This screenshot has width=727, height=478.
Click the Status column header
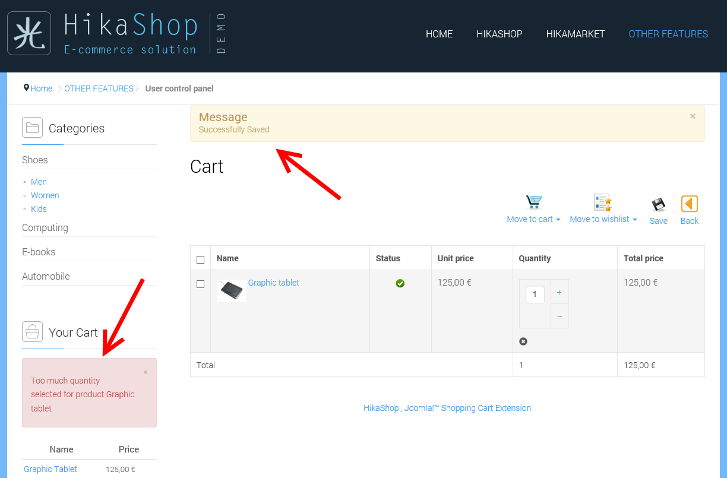388,258
